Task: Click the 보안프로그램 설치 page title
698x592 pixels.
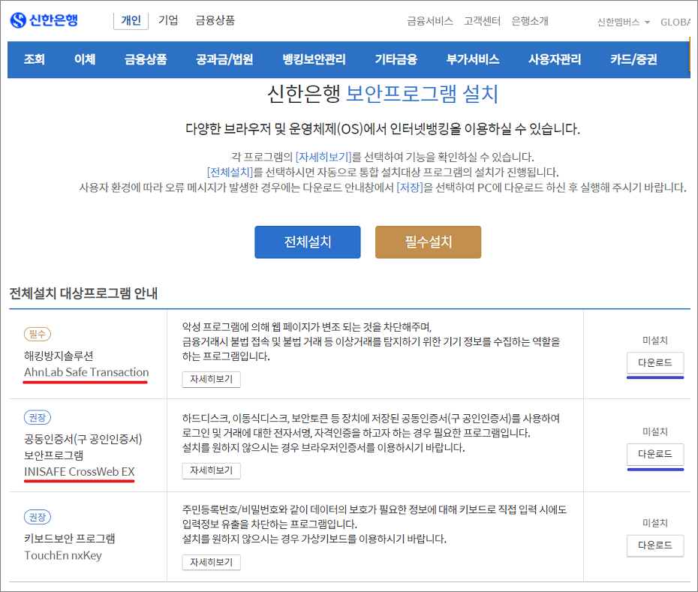Action: click(422, 94)
